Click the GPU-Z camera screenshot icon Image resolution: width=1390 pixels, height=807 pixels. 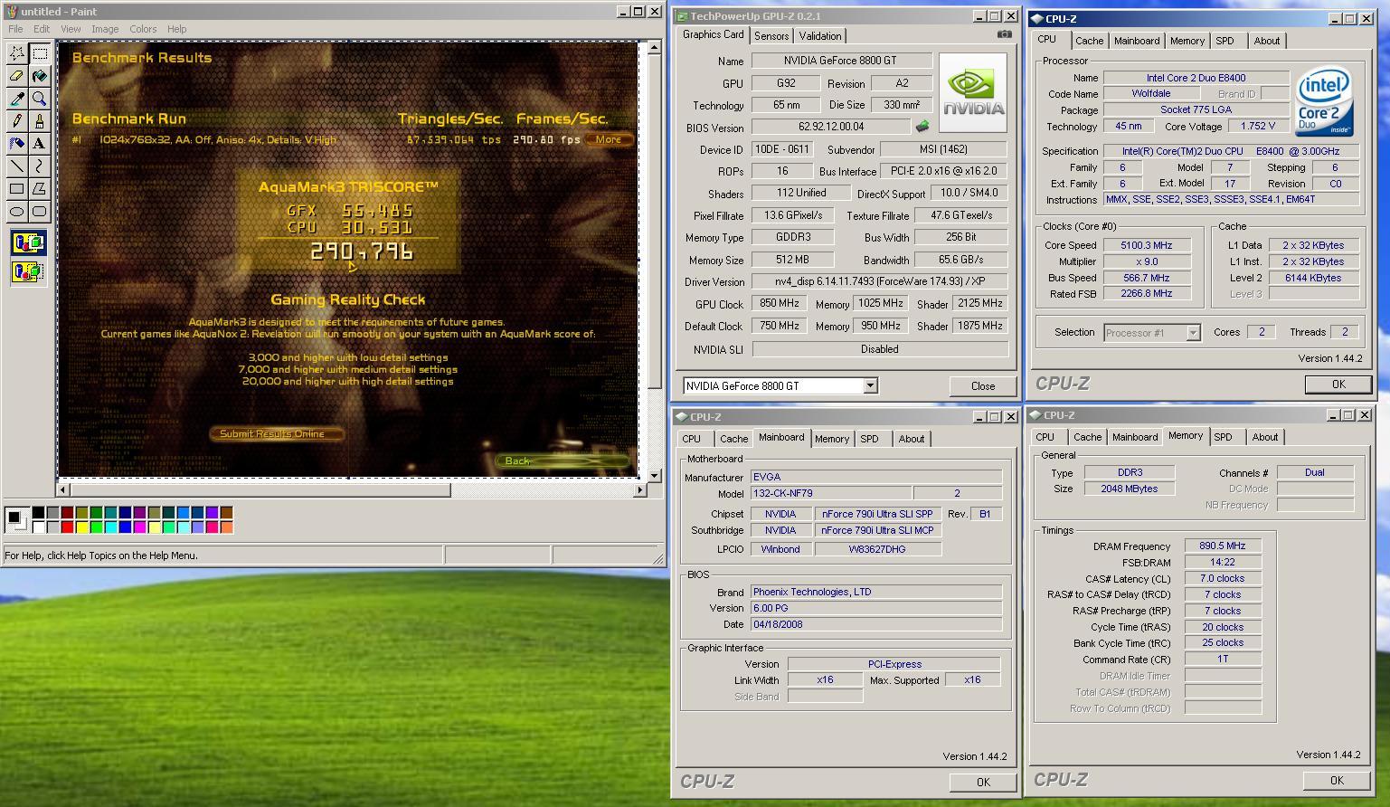pyautogui.click(x=1004, y=35)
